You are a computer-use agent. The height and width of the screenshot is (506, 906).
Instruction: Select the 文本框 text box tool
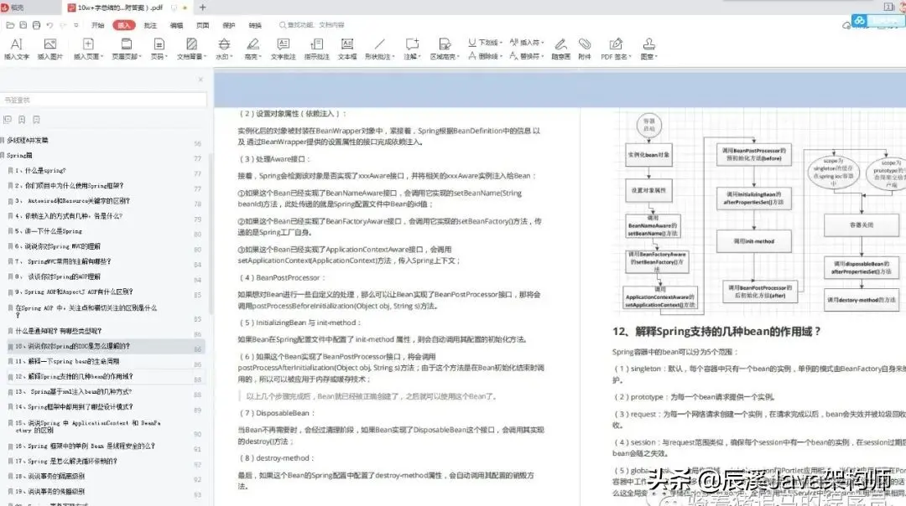coord(347,49)
